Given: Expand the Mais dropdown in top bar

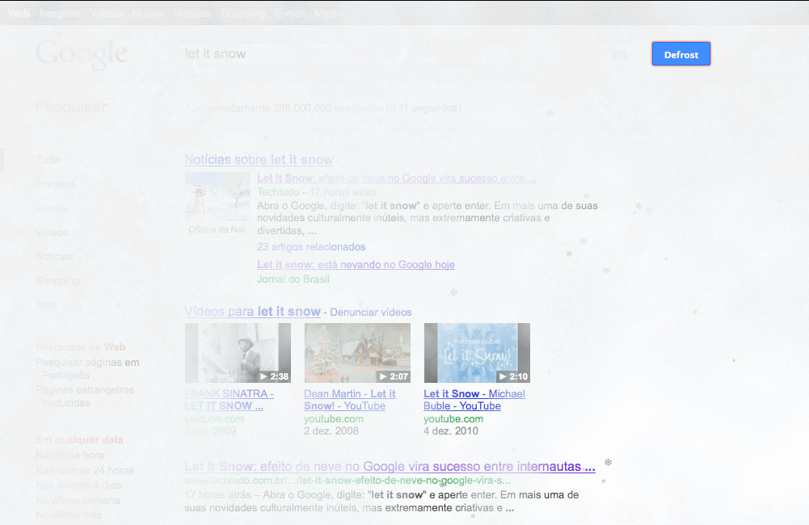Looking at the screenshot, I should (329, 14).
